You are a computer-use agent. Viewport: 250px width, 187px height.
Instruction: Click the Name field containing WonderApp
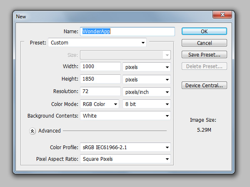(127, 31)
